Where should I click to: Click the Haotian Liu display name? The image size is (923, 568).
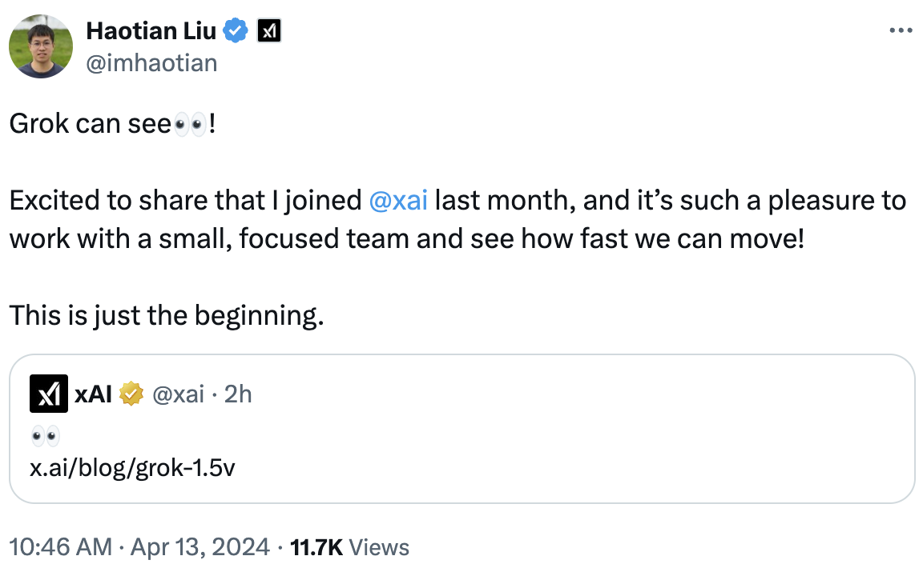click(151, 31)
